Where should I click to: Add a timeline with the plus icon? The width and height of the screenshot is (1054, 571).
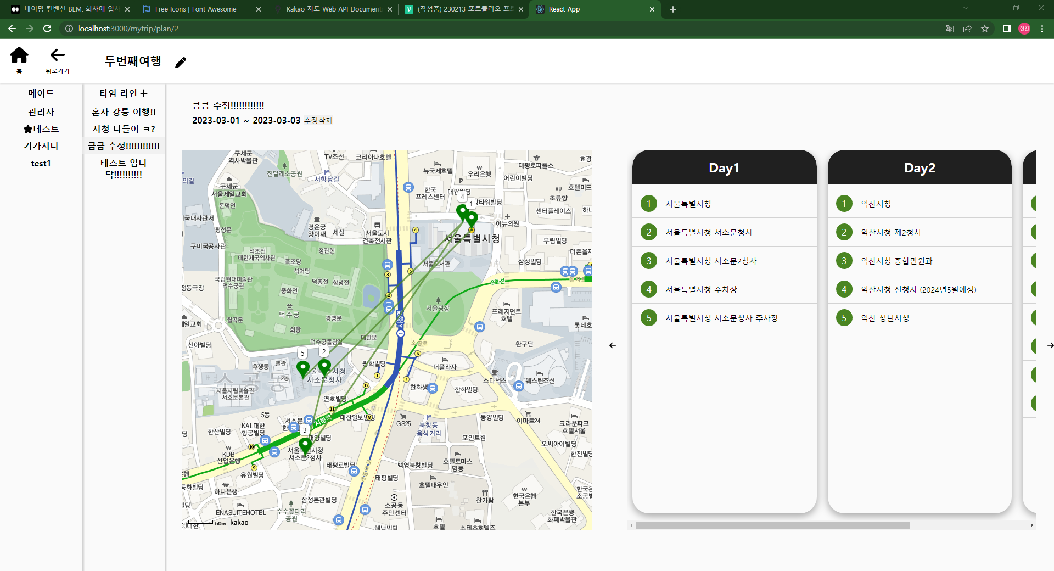point(144,93)
